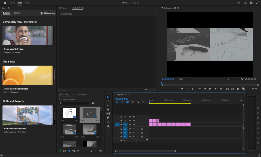This screenshot has width=261, height=157.
Task: Open the 1/2 playback resolution dropdown
Action: (232, 79)
